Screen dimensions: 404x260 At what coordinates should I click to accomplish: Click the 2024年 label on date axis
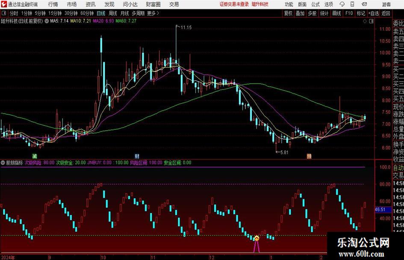pos(8,257)
